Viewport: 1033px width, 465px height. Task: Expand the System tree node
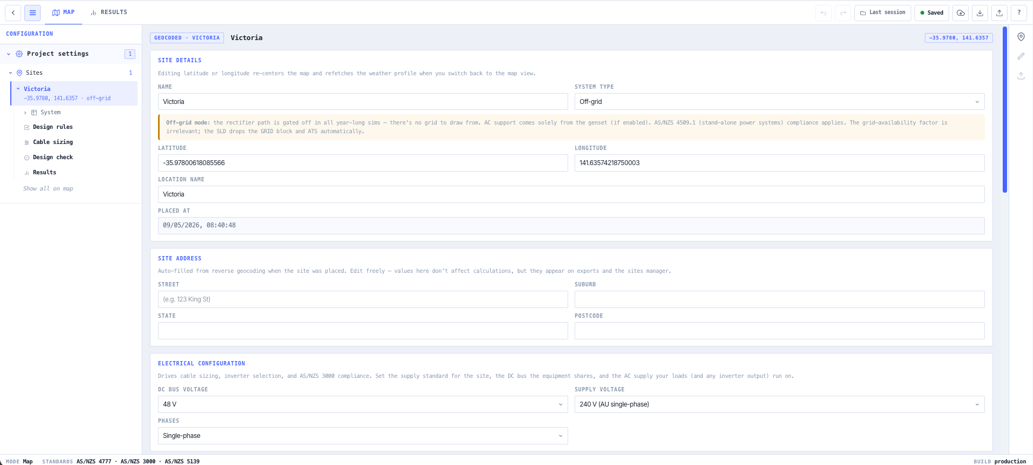pos(25,113)
